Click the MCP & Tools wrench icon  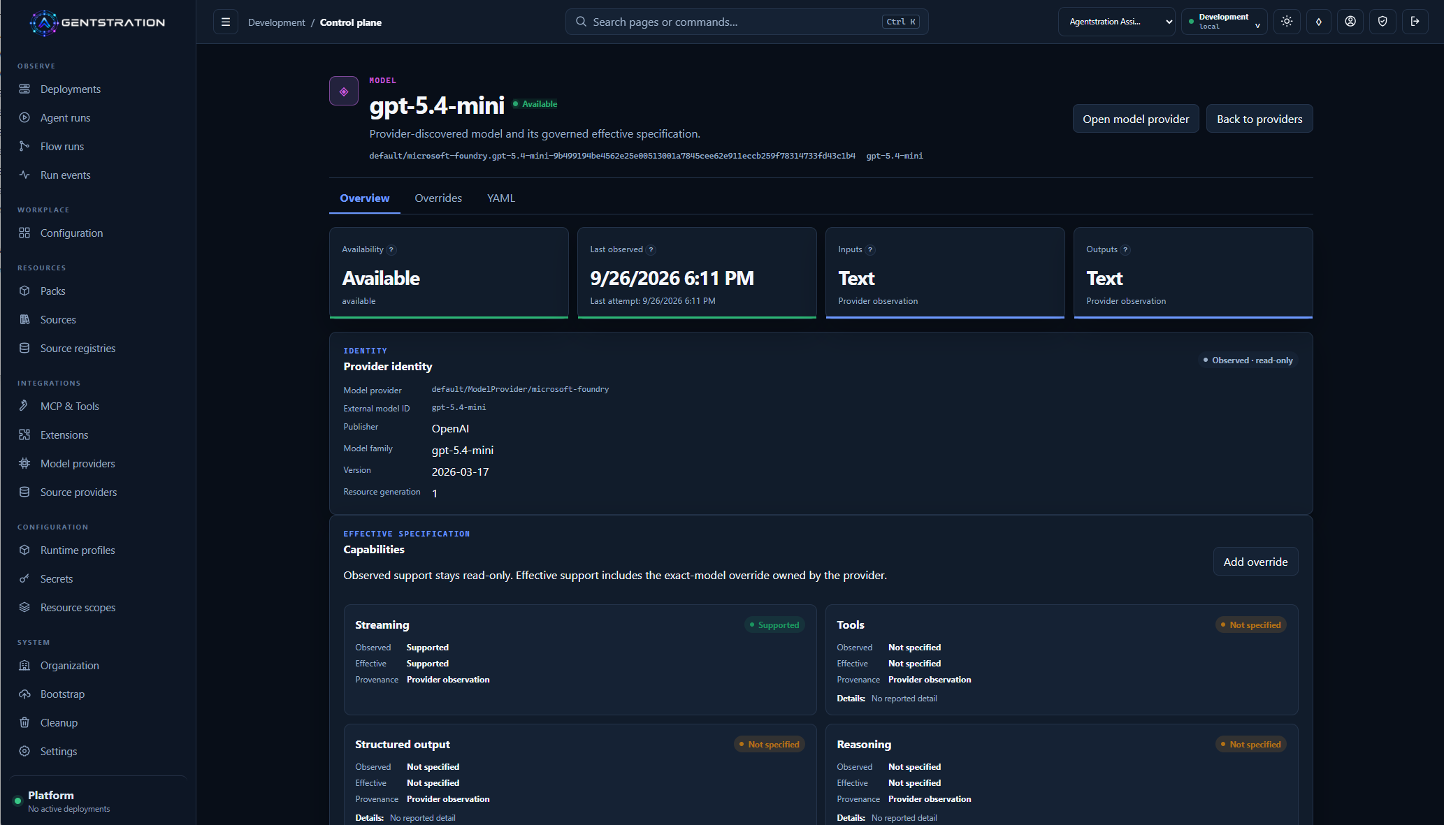point(24,406)
